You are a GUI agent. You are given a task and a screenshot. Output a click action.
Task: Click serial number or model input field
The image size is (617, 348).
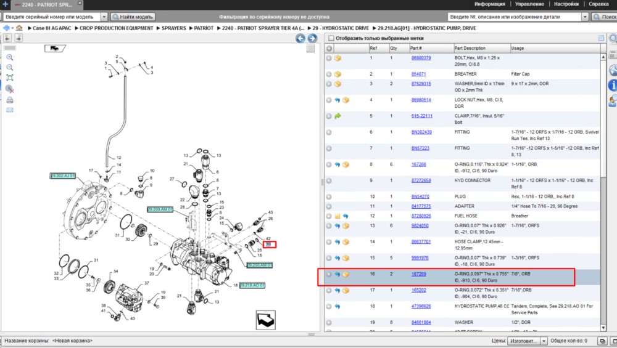pyautogui.click(x=52, y=17)
